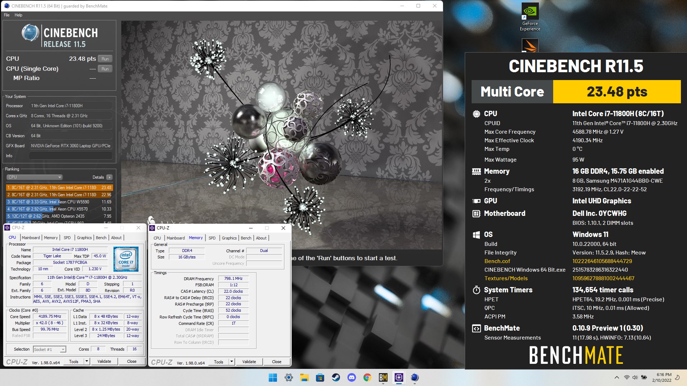Click the Channel # value Dual
This screenshot has width=687, height=386.
(264, 251)
